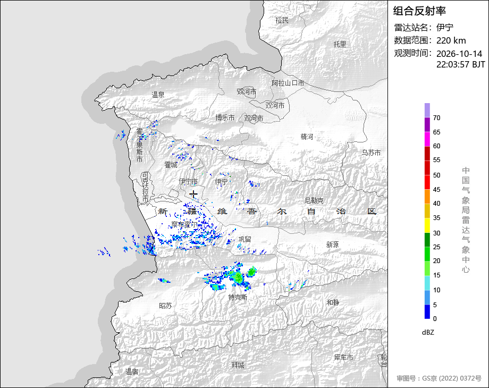Viewport: 489px width, 388px height.
Task: Click the 博乐市 map label
Action: click(x=225, y=117)
